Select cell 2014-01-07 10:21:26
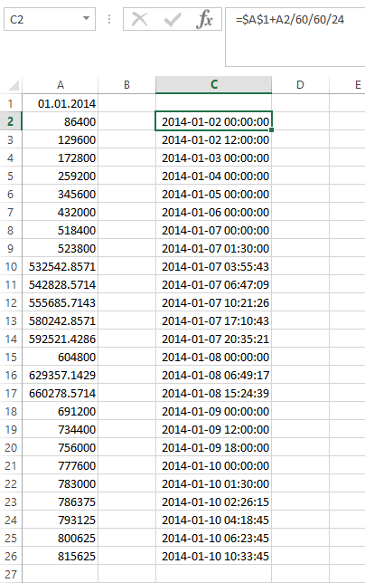The height and width of the screenshot is (583, 365). click(x=213, y=302)
